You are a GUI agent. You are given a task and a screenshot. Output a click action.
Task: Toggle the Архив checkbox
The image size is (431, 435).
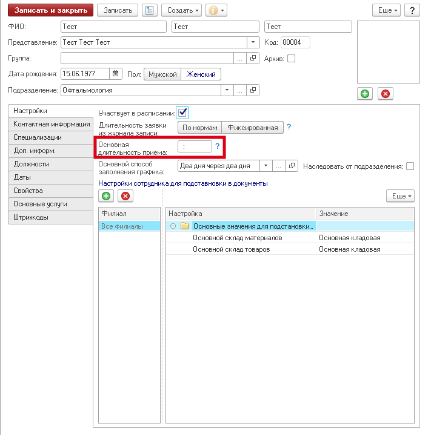pyautogui.click(x=291, y=59)
